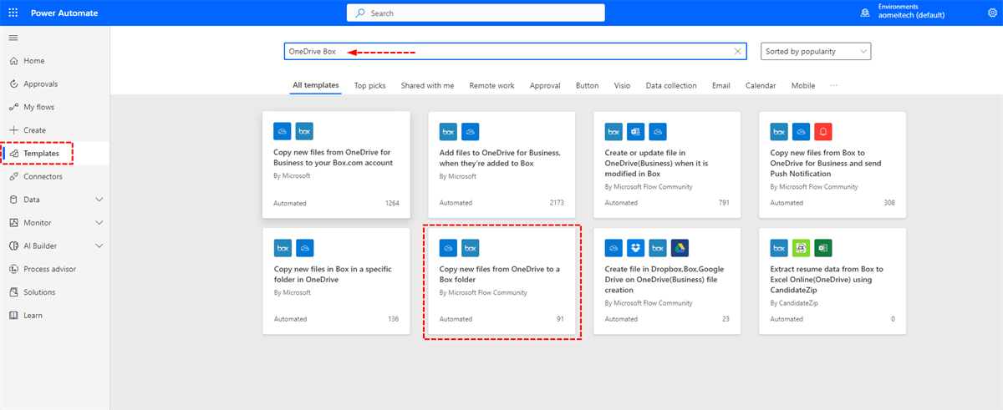Open 'Create file in Dropbox,Box,Google Drive' template
Image resolution: width=1003 pixels, height=410 pixels.
tap(667, 281)
